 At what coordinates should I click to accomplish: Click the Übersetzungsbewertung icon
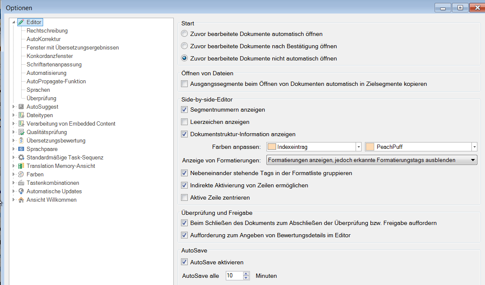(21, 140)
